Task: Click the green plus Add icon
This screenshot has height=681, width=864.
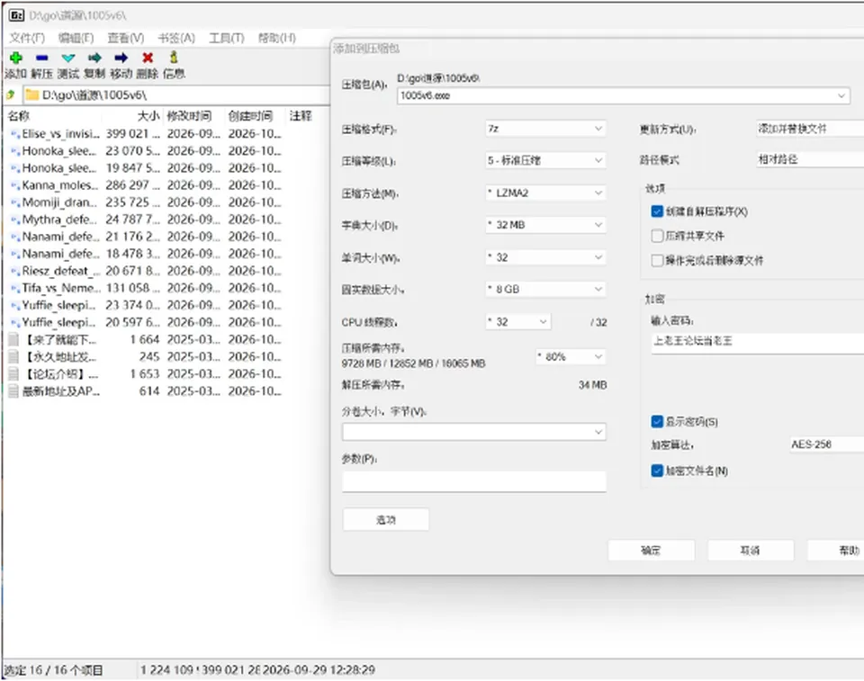Action: pyautogui.click(x=16, y=58)
